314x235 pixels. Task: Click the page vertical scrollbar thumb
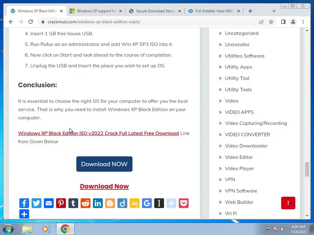click(x=307, y=170)
